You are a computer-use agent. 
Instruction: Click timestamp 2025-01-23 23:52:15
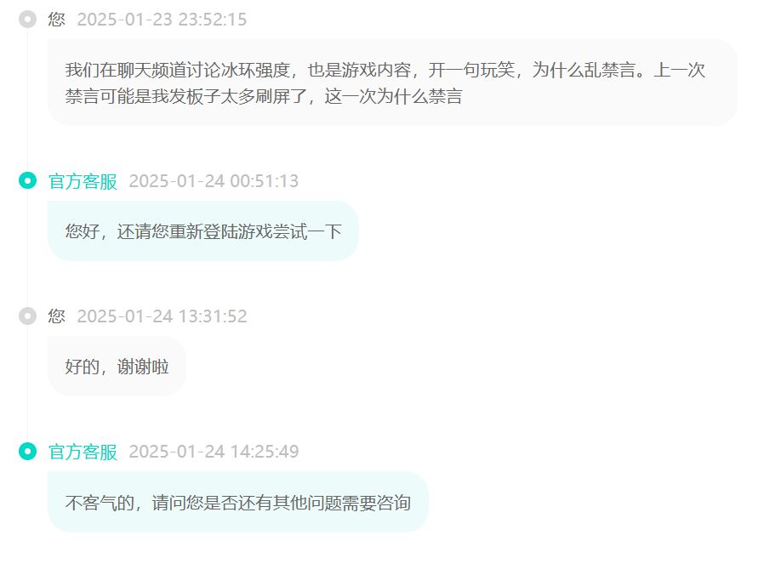click(x=162, y=20)
